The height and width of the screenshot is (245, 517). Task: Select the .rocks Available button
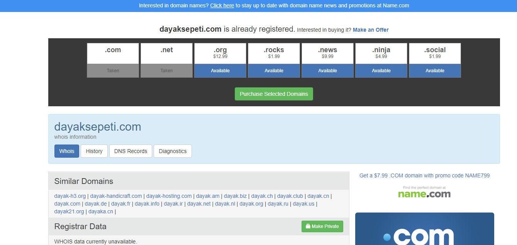click(x=274, y=71)
